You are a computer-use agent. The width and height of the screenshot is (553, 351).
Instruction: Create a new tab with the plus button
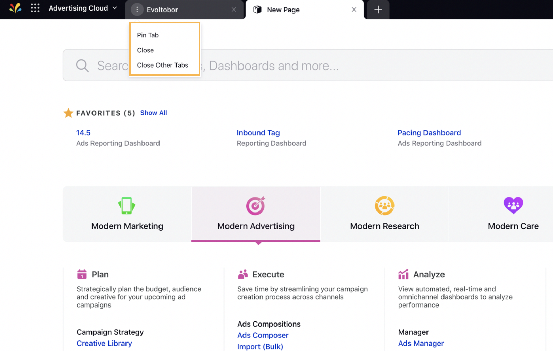pos(378,10)
